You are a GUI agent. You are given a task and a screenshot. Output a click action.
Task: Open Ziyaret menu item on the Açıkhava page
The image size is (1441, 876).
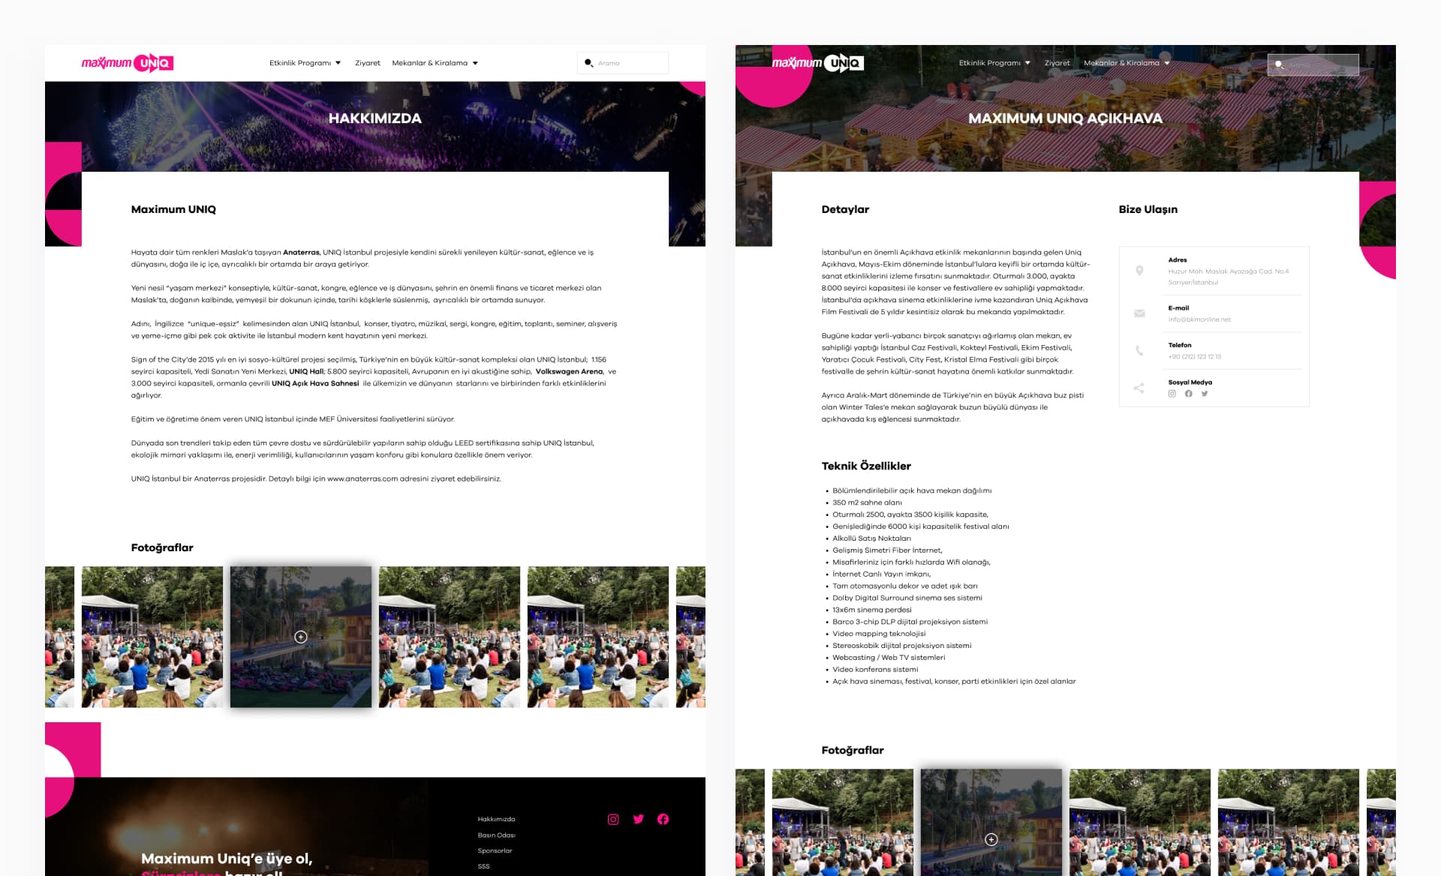point(1057,63)
